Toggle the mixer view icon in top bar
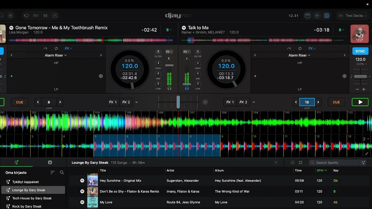Viewport: 372px width, 209px height. [x=326, y=16]
